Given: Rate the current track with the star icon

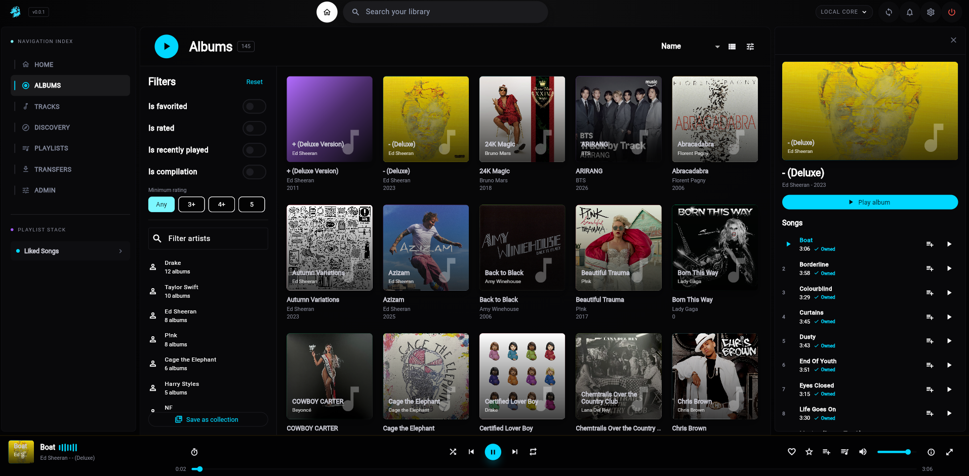Looking at the screenshot, I should tap(809, 452).
